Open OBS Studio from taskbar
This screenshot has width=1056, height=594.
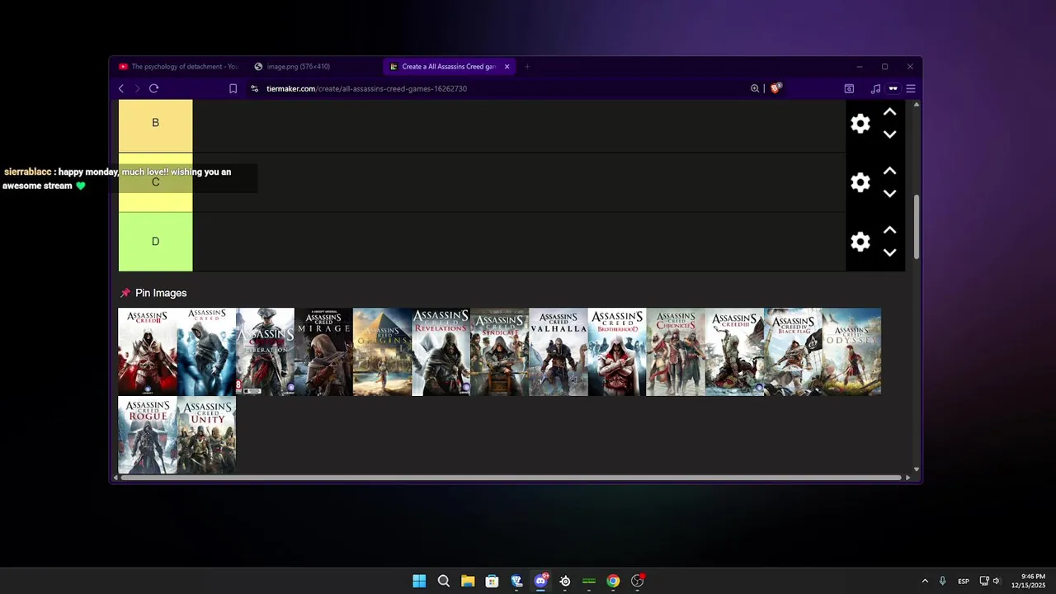pos(637,581)
